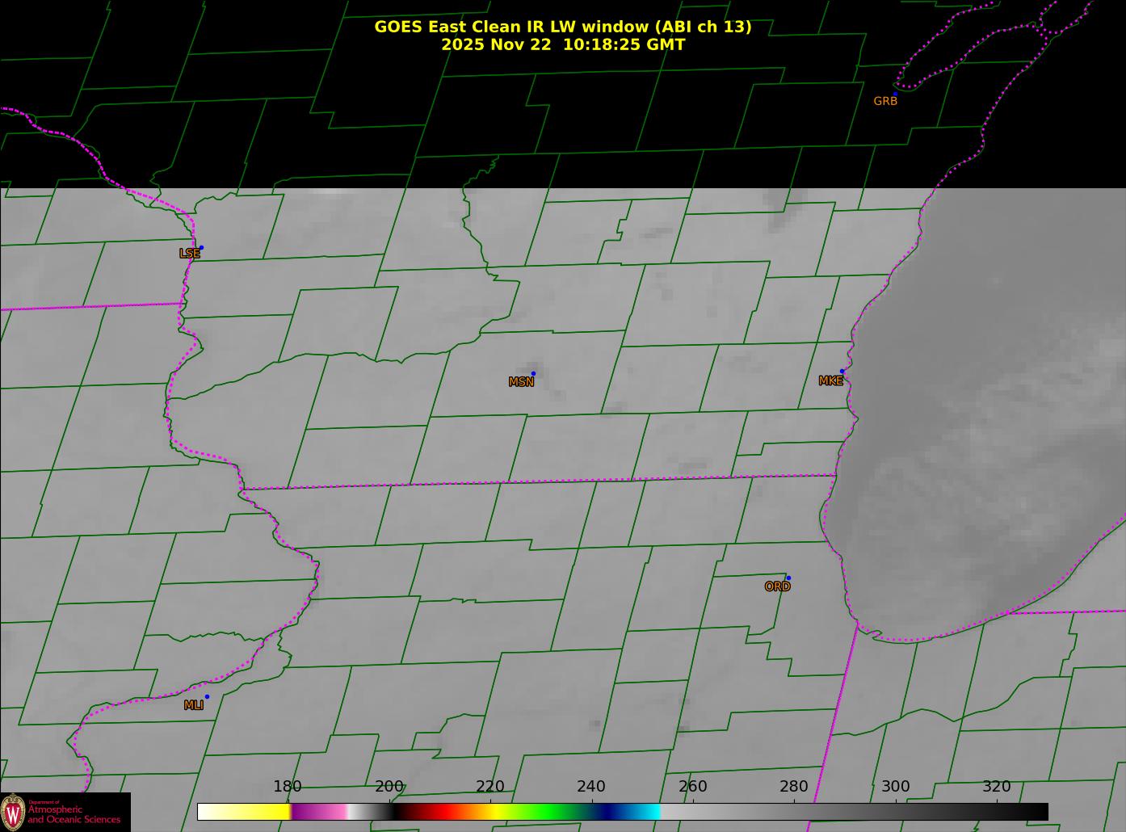Click the 320 tick label on the color scale
Screen dimensions: 1126x832
pos(997,786)
